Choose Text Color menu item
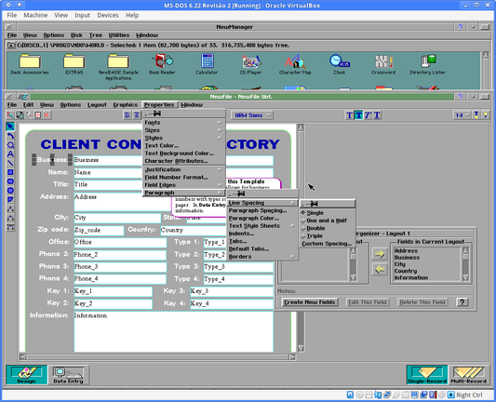The image size is (496, 402). click(x=183, y=146)
